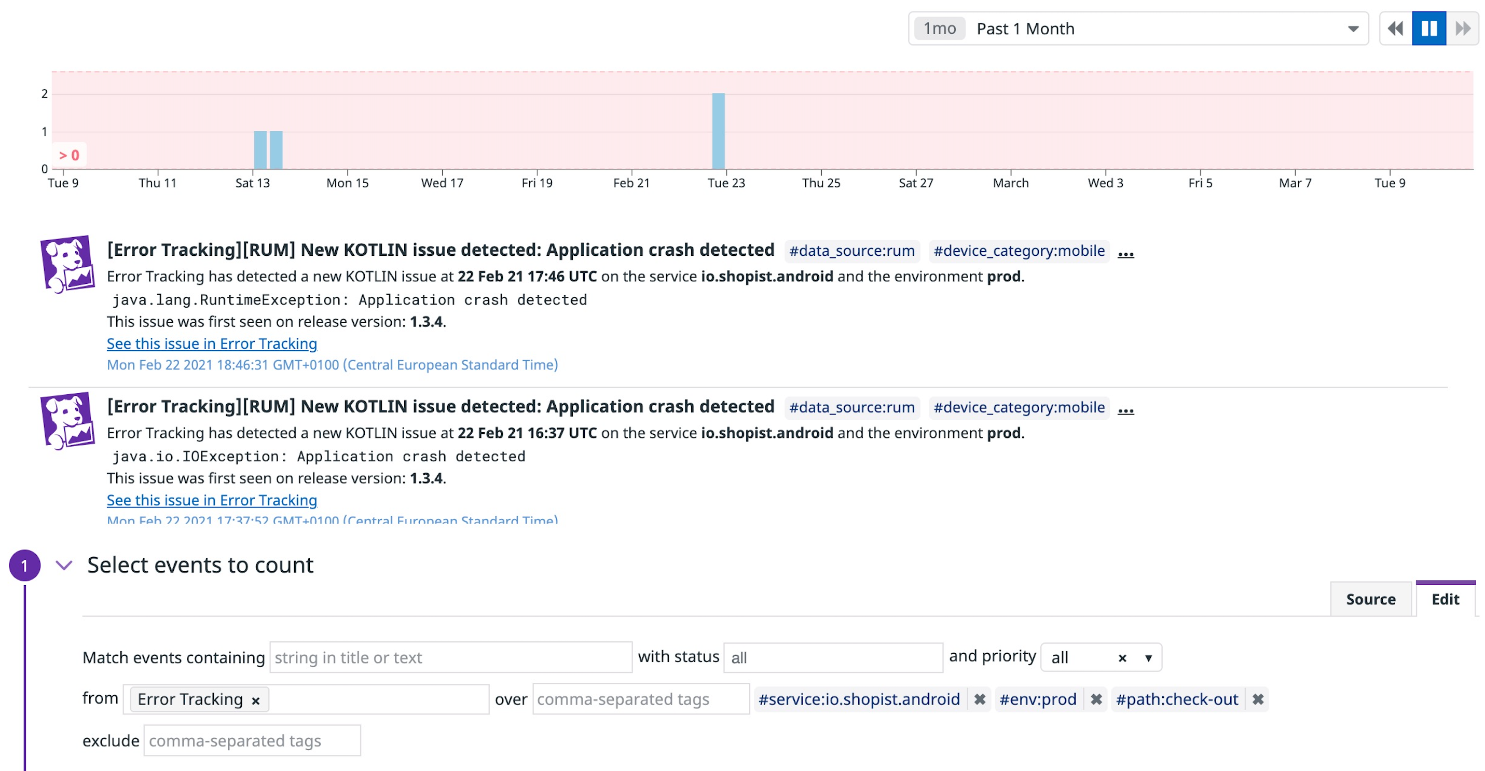Toggle pause on live event updates
The height and width of the screenshot is (771, 1485).
1429,27
